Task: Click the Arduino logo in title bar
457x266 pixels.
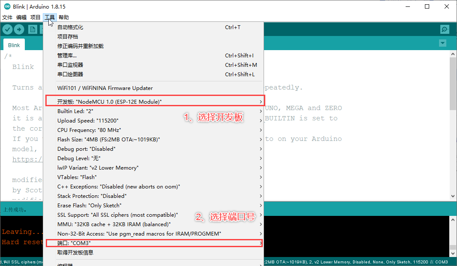Action: click(x=7, y=6)
